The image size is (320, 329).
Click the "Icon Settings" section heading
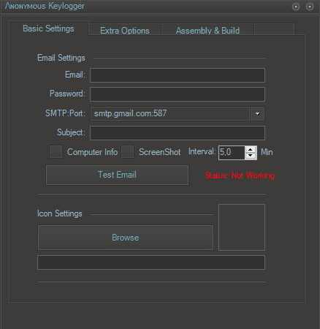60,213
